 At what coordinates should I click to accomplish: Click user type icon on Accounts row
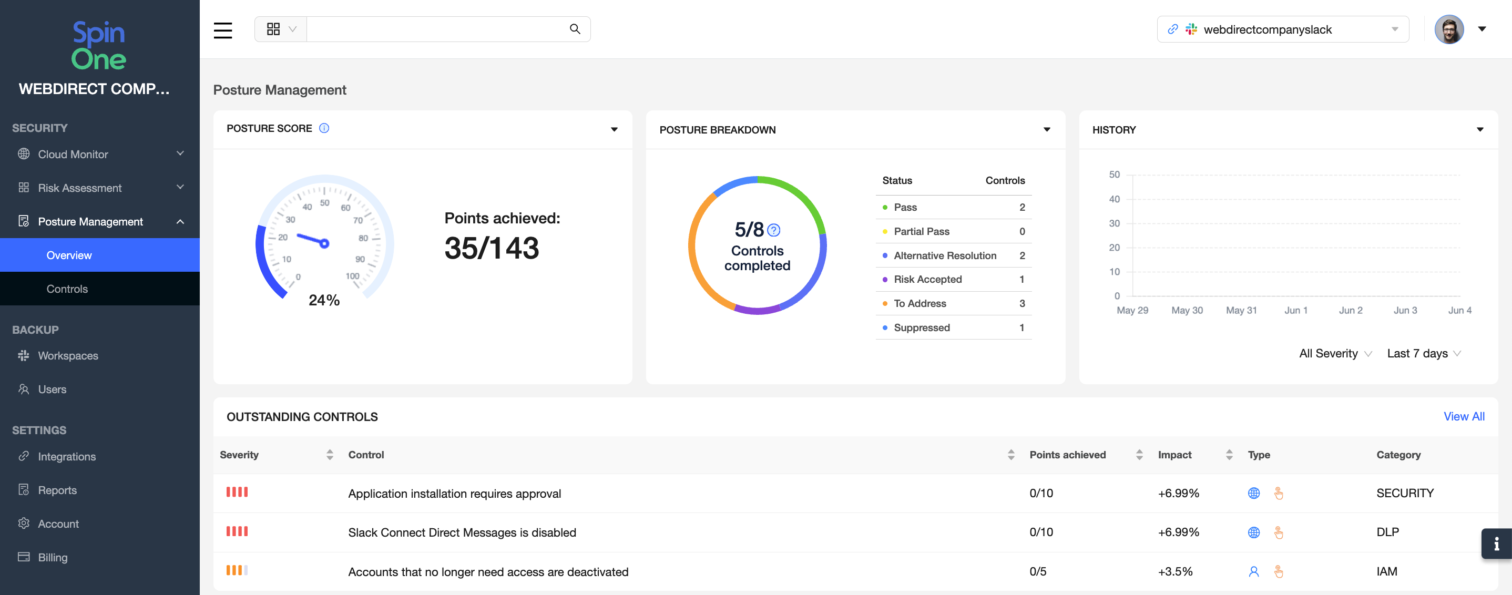[x=1253, y=571]
